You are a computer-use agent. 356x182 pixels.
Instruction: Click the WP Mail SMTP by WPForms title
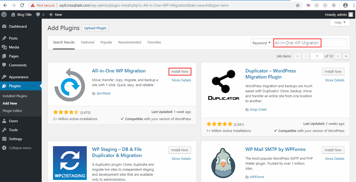(276, 149)
